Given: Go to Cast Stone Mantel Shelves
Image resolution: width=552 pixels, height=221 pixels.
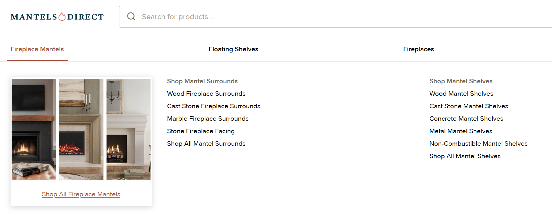Looking at the screenshot, I should pyautogui.click(x=469, y=106).
